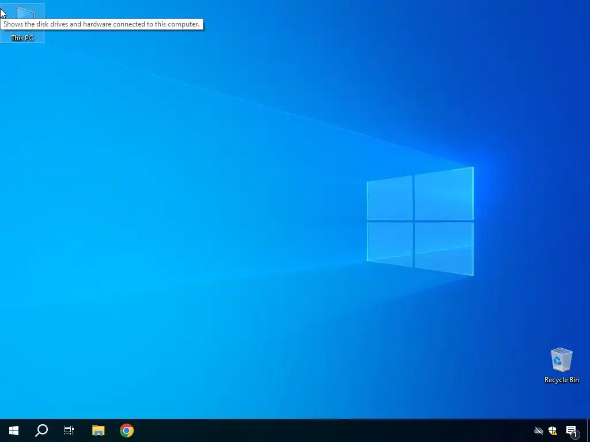
Task: Open the Action Center notifications icon
Action: click(x=572, y=430)
